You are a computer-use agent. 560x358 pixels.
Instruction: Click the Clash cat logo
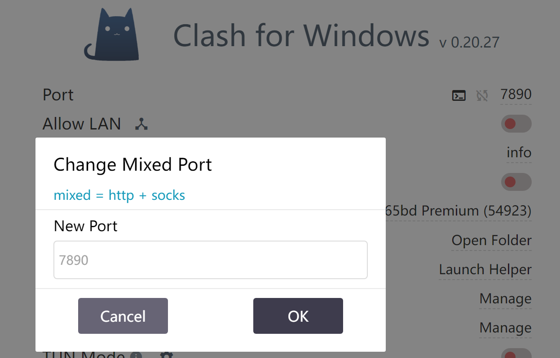pyautogui.click(x=112, y=35)
